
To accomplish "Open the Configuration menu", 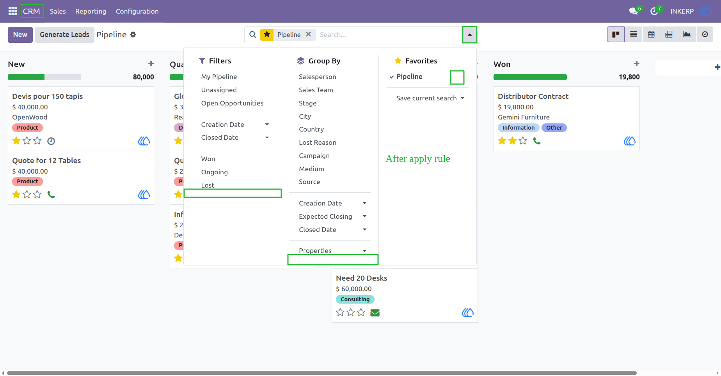I will point(137,11).
